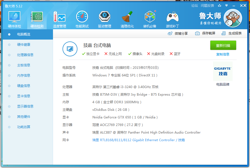Click the 复制信息 copy info link
The height and width of the screenshot is (168, 250).
pyautogui.click(x=223, y=54)
